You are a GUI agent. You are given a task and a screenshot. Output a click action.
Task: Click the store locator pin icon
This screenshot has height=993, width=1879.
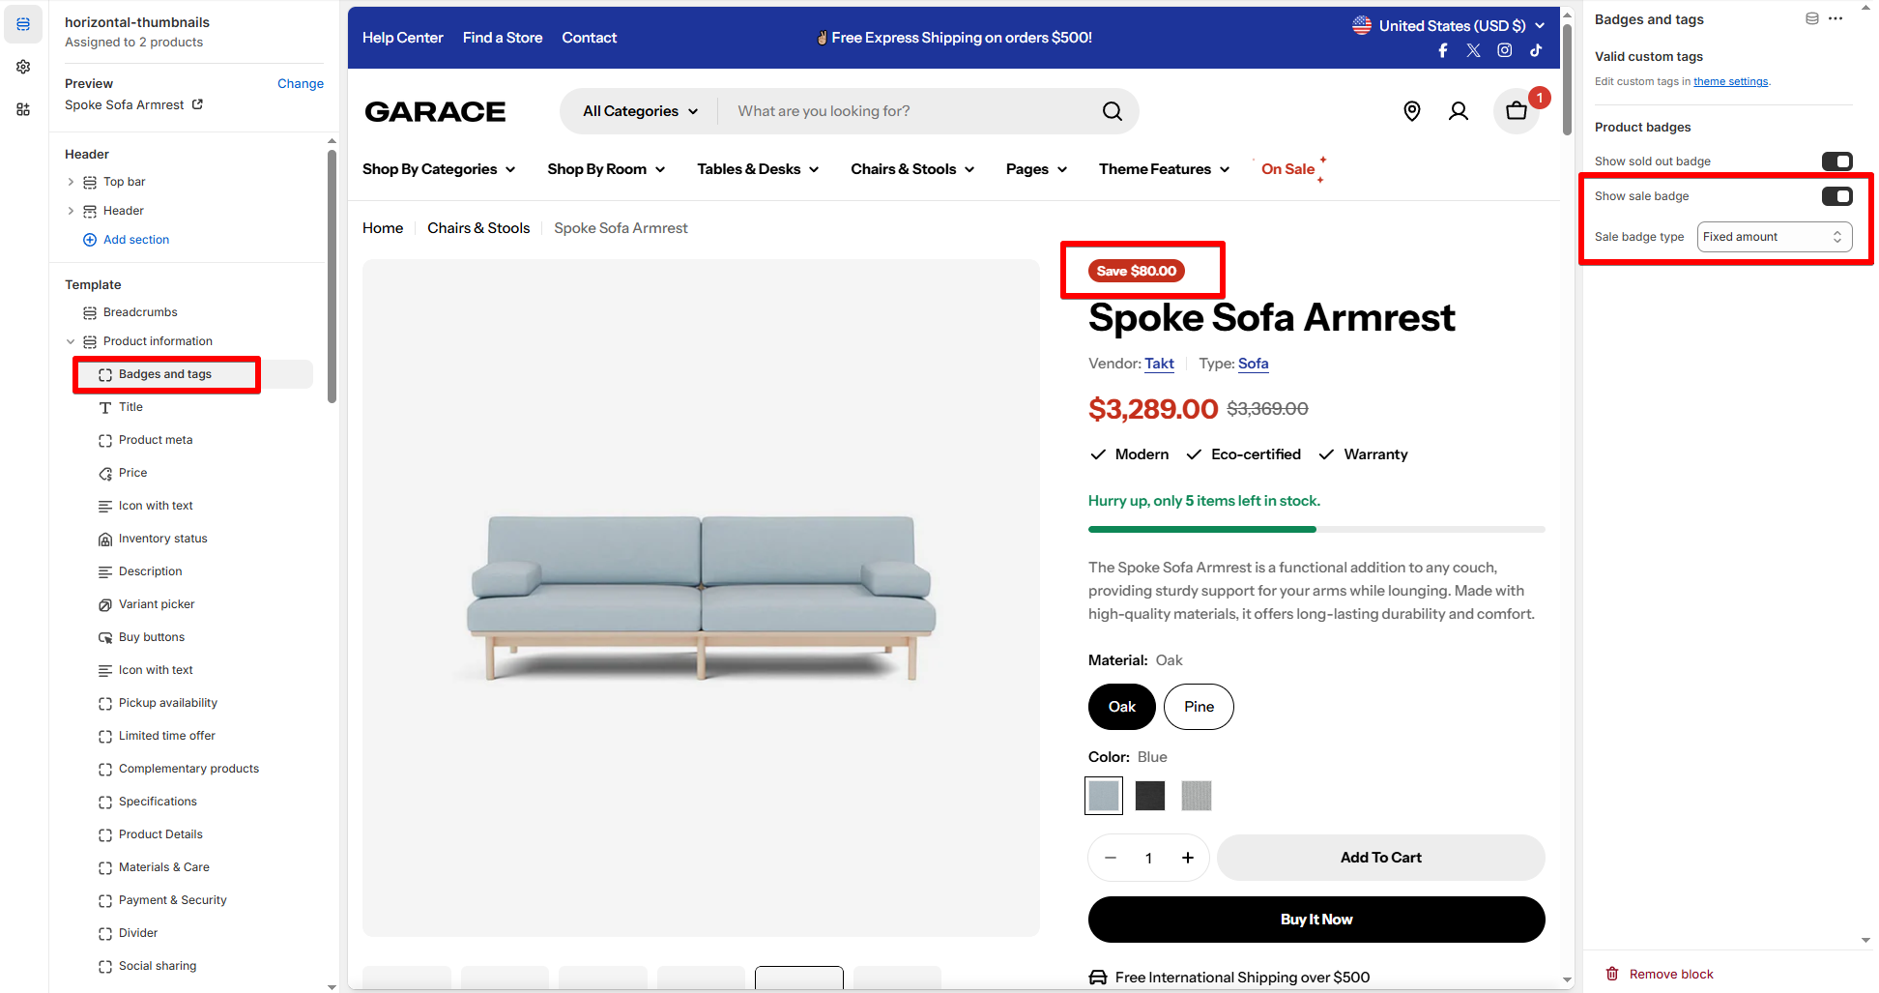[1412, 111]
